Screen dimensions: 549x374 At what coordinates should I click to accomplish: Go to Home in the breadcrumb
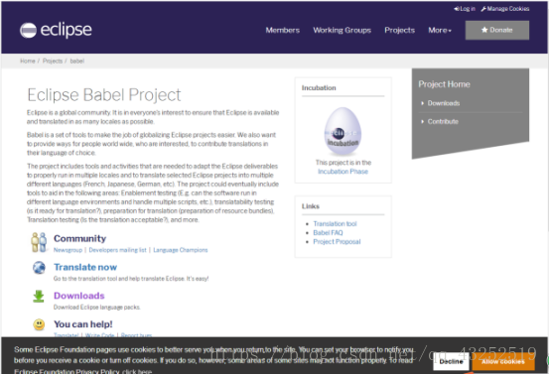click(28, 61)
